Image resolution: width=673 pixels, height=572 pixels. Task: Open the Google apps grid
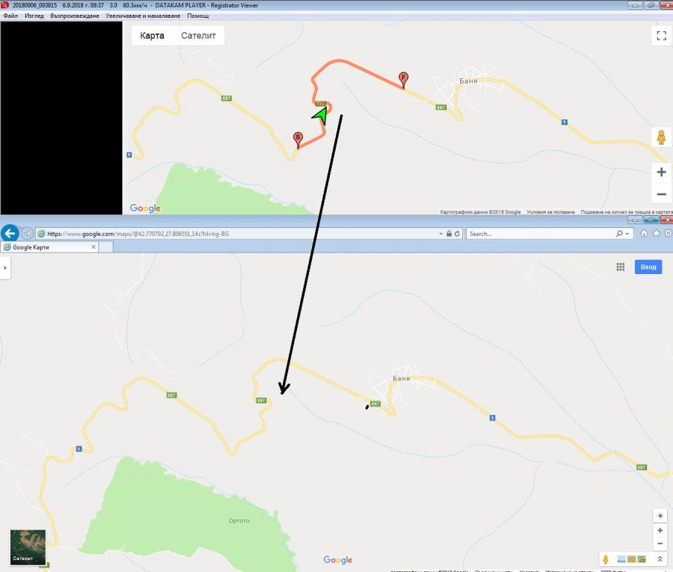pos(621,267)
